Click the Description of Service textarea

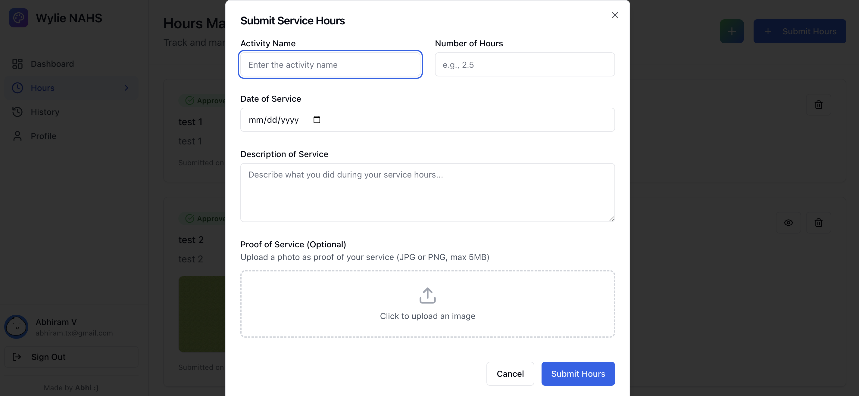point(427,193)
